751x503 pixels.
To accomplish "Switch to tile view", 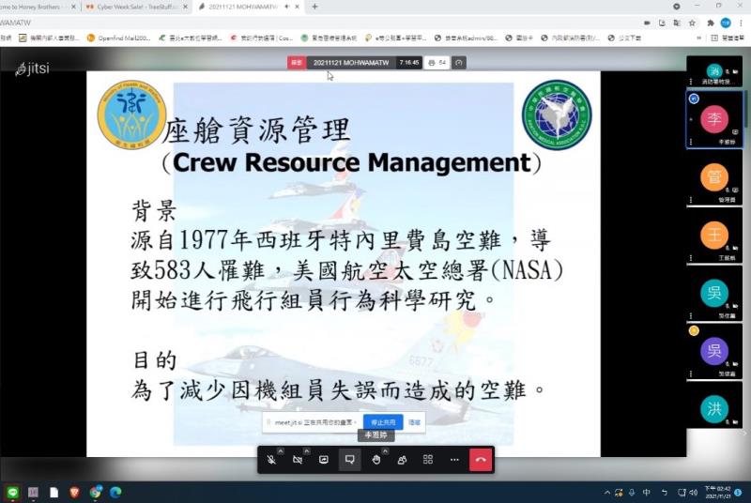I will click(428, 460).
